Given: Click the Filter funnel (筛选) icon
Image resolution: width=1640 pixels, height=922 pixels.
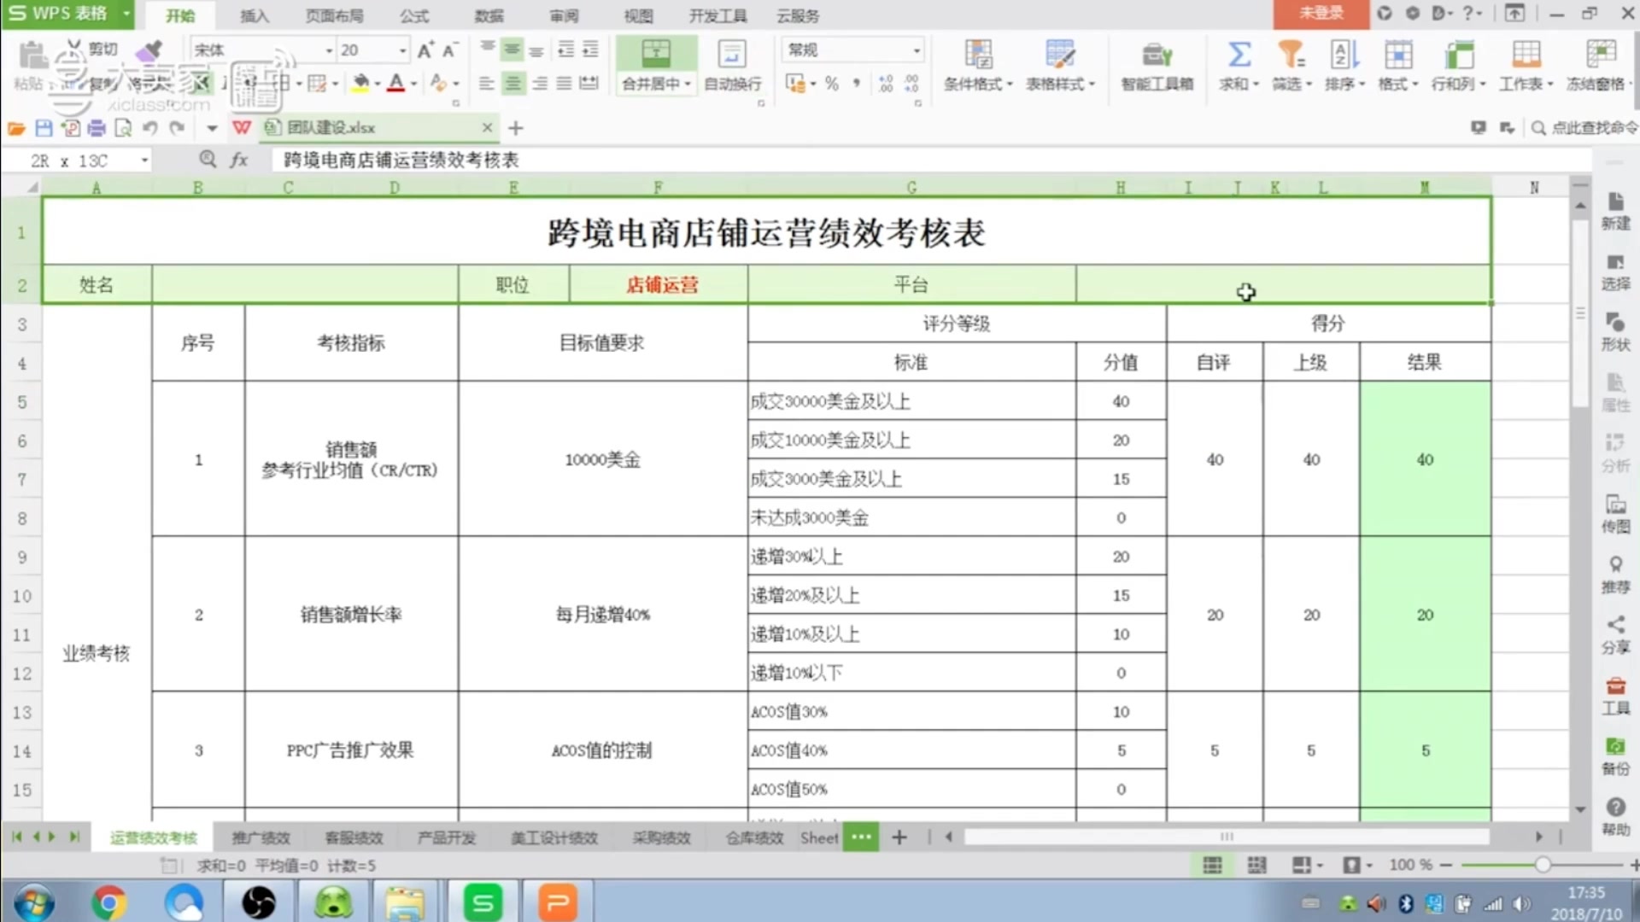Looking at the screenshot, I should (x=1291, y=55).
